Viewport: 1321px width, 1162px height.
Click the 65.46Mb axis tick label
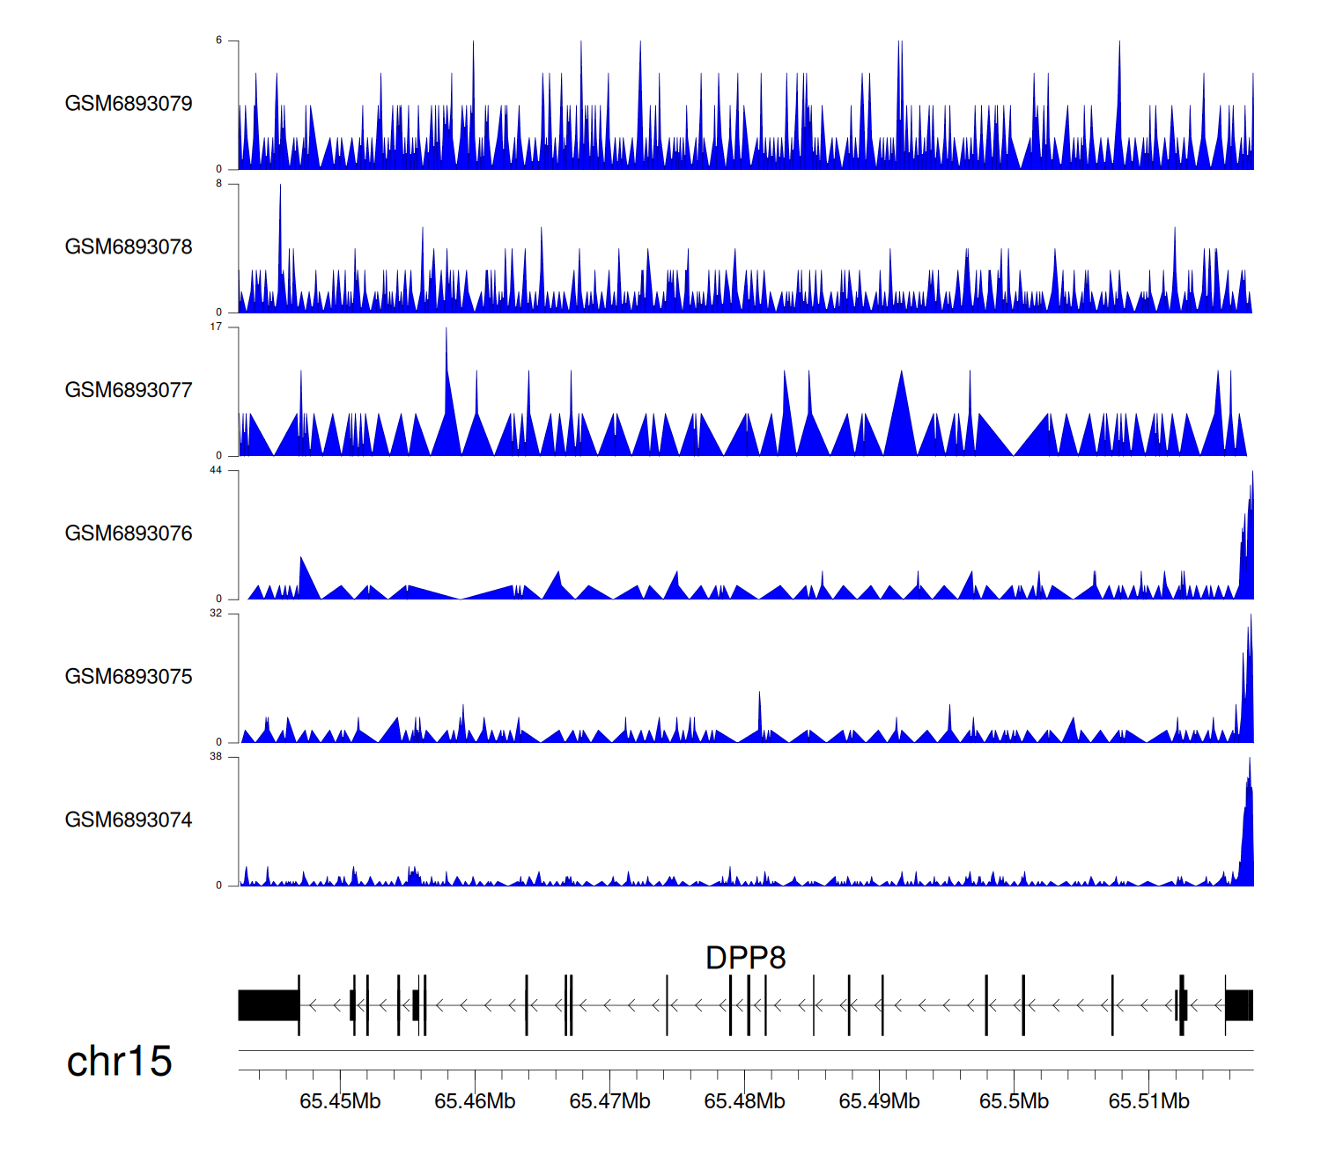(x=475, y=1101)
